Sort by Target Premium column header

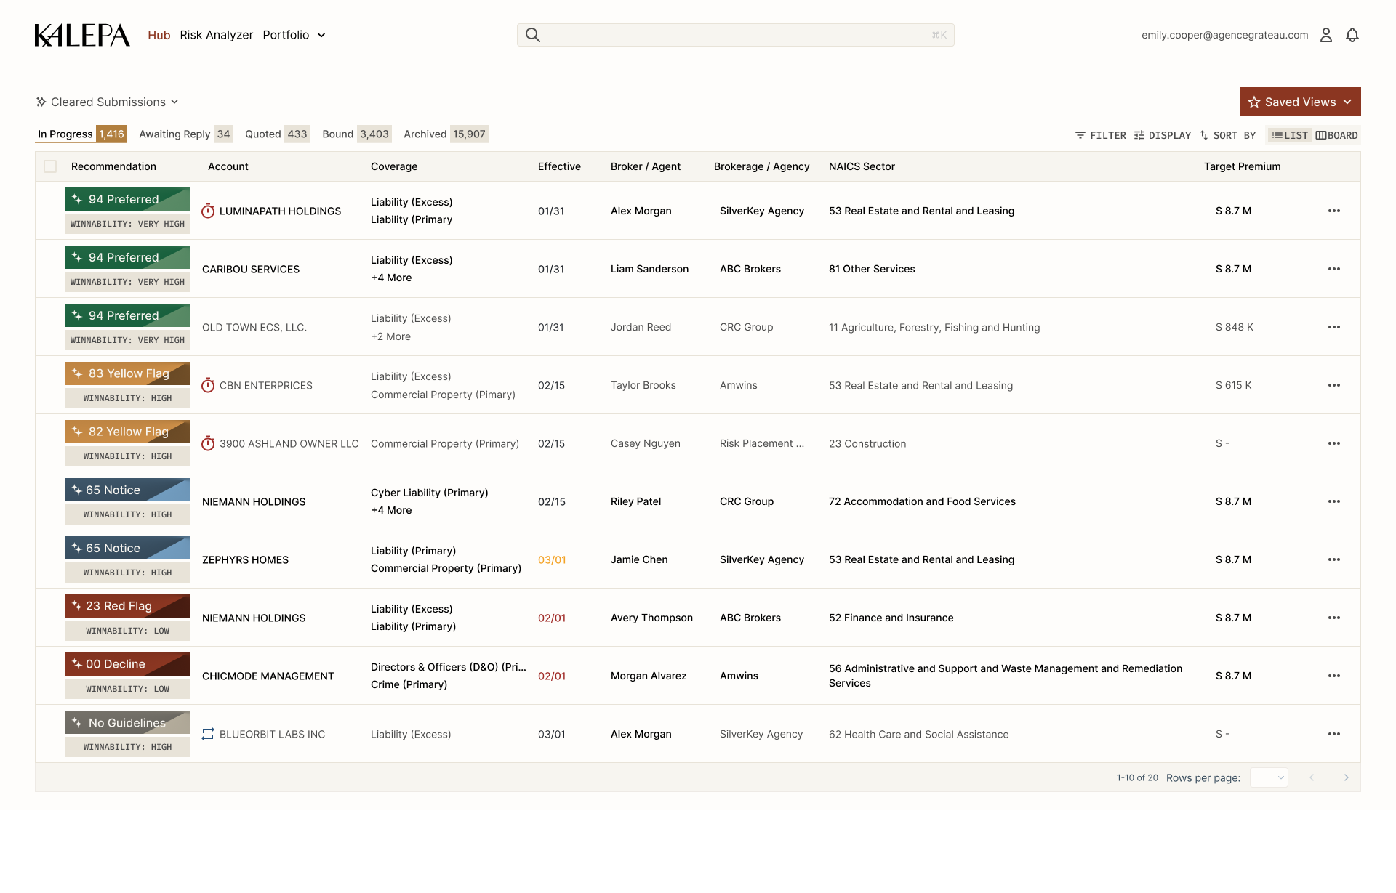(1242, 166)
